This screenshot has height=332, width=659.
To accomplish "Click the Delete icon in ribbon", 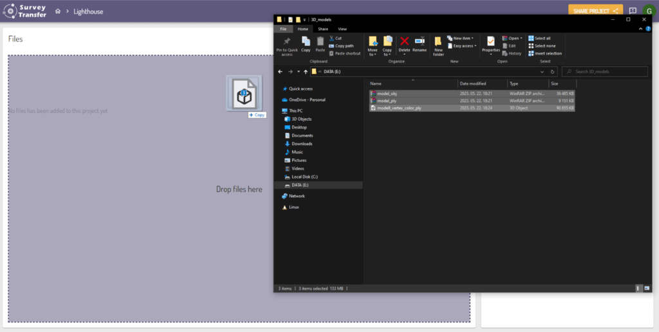I will (404, 42).
